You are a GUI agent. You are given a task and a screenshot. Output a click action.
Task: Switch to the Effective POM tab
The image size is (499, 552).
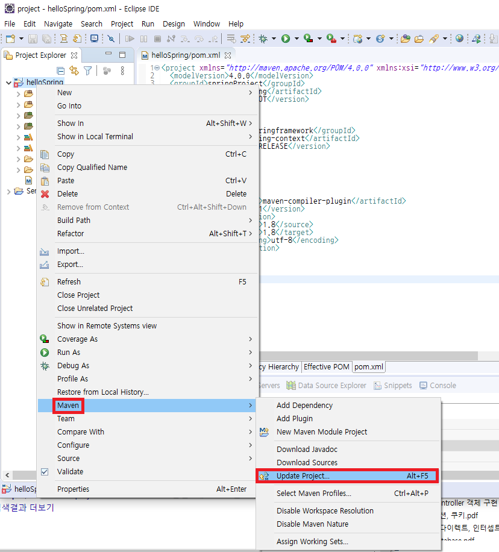coord(327,367)
